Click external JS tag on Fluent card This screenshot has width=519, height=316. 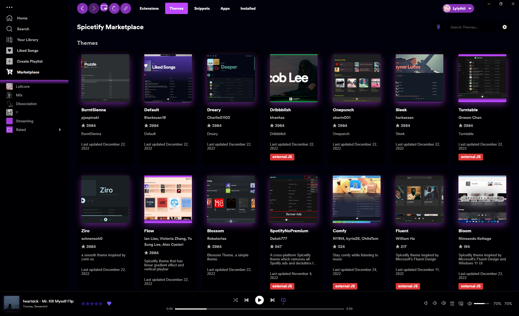[408, 286]
